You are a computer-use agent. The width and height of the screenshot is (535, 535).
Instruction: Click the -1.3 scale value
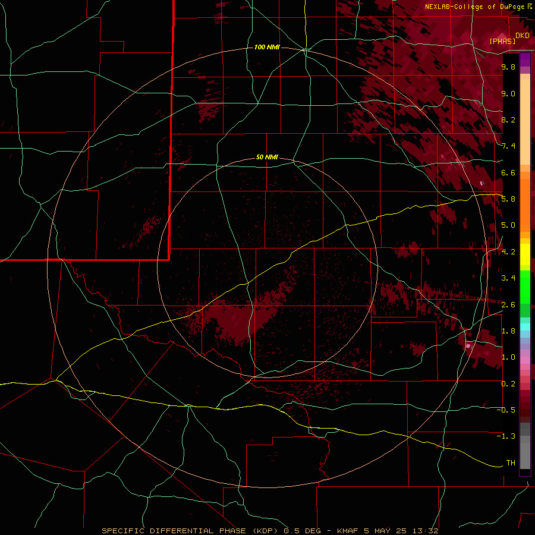click(506, 436)
